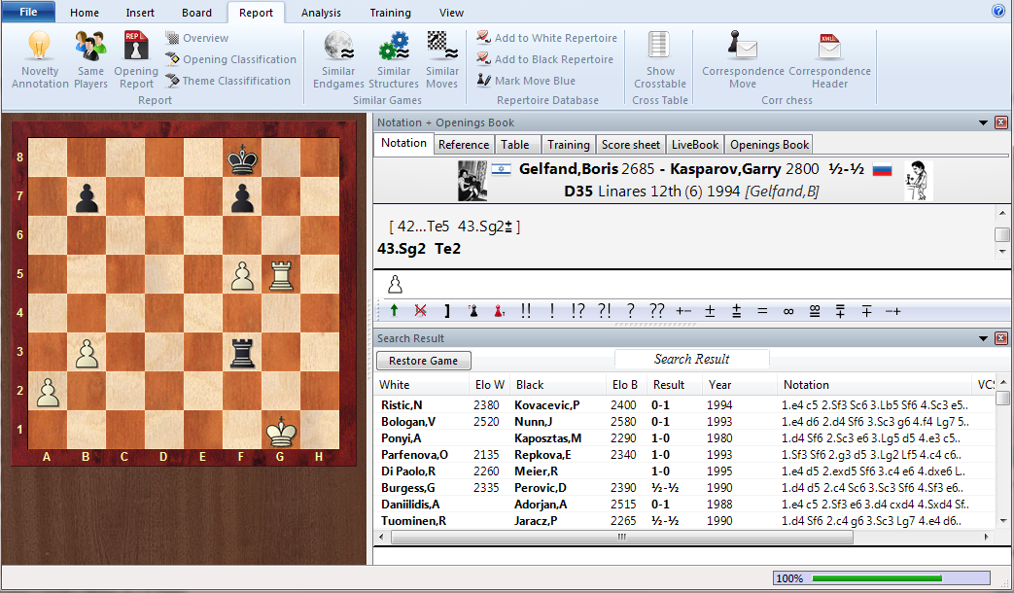The width and height of the screenshot is (1014, 593).
Task: Click the search results horizontal scrollbar
Action: (622, 537)
